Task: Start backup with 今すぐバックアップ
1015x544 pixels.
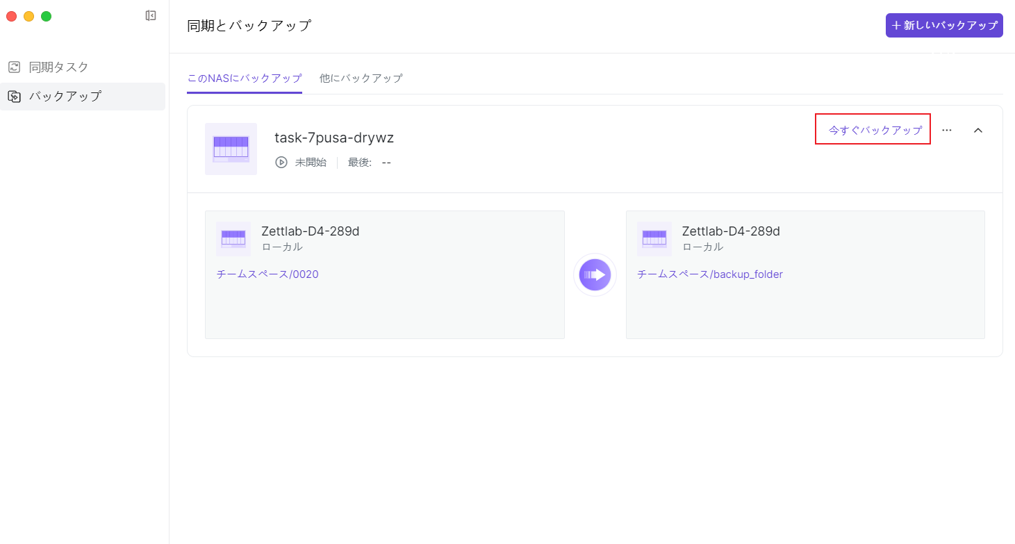Action: click(875, 130)
